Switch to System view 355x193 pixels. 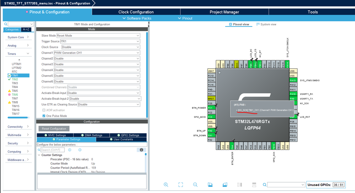[x=266, y=24]
